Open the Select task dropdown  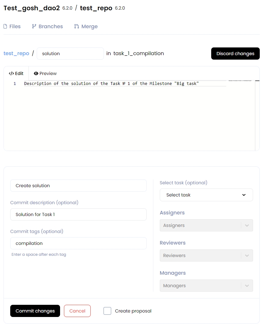206,195
